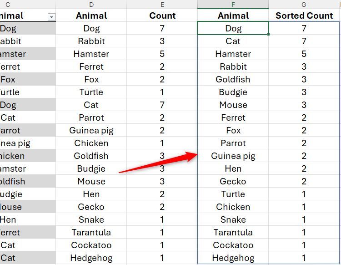Click the Count header cell in column E
This screenshot has width=341, height=265.
162,15
